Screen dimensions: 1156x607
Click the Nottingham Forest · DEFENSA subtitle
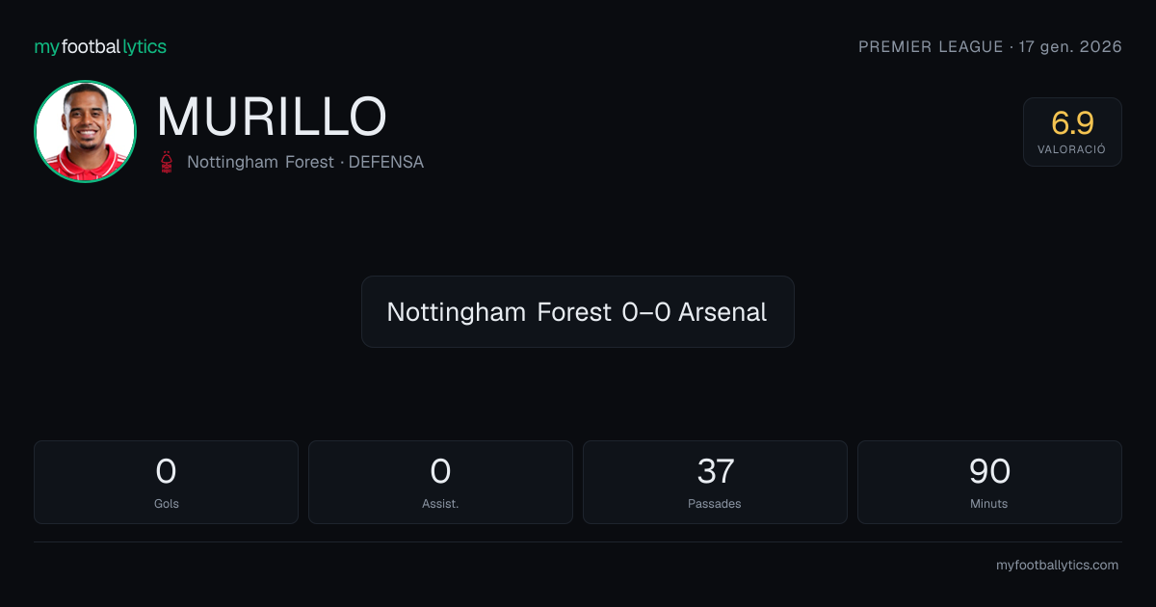pyautogui.click(x=305, y=162)
